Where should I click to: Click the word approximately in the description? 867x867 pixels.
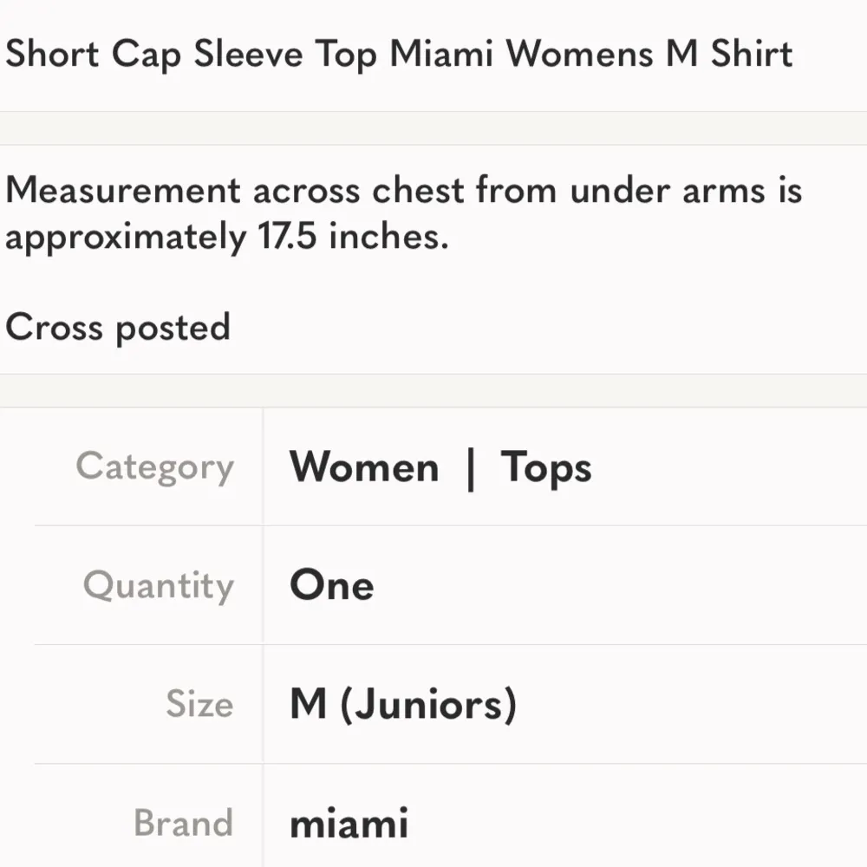click(126, 237)
